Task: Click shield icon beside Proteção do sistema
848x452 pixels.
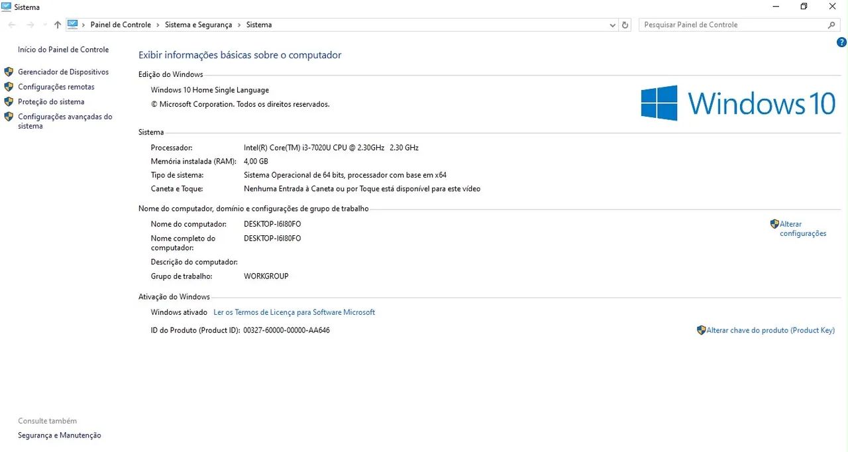Action: click(x=9, y=101)
